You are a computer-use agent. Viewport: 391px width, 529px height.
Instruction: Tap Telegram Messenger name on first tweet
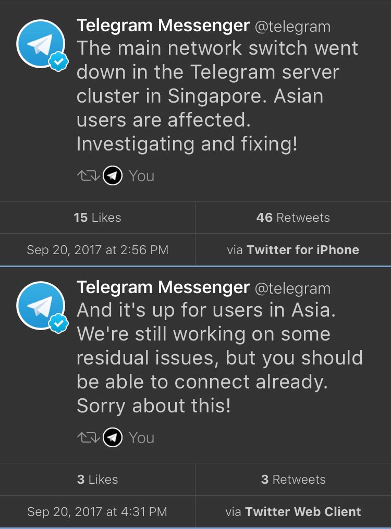point(163,26)
